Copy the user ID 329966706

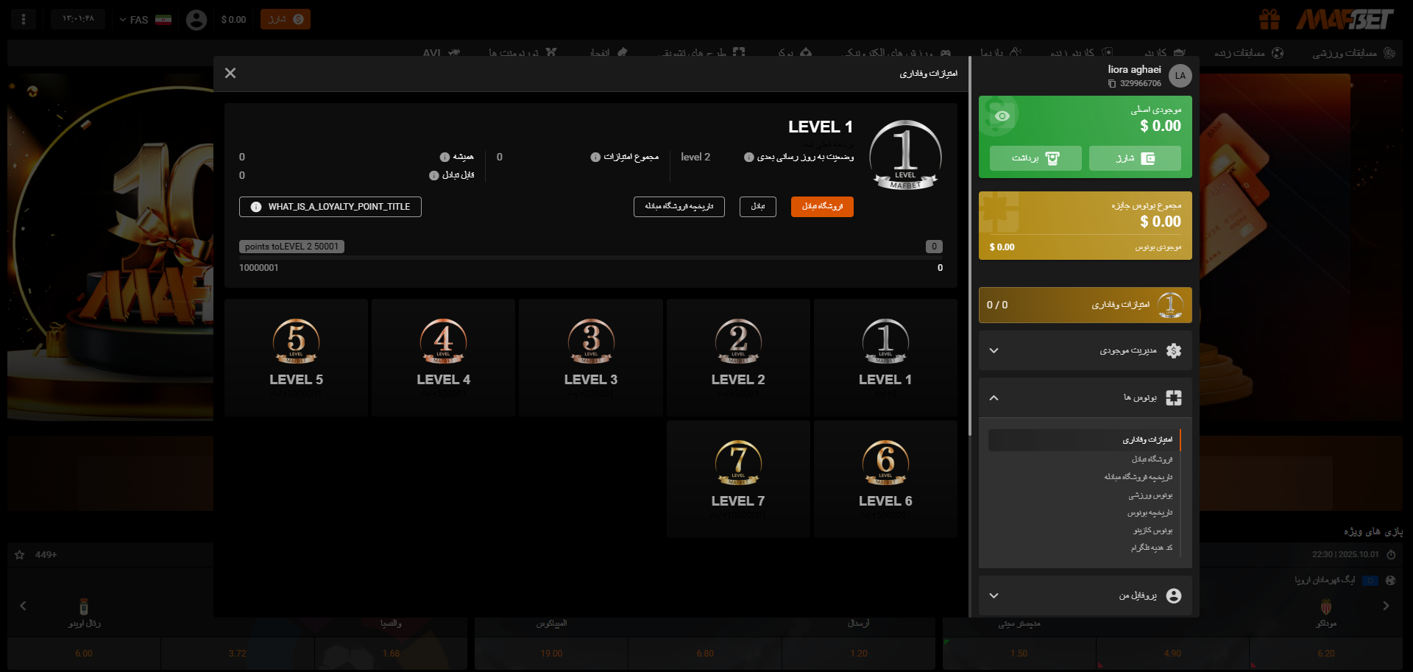[x=1112, y=84]
